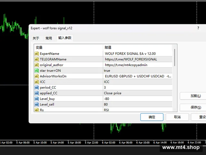Click the Level_buy value -80

point(107,99)
